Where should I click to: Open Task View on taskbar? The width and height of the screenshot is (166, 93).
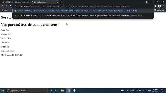[x=56, y=91]
